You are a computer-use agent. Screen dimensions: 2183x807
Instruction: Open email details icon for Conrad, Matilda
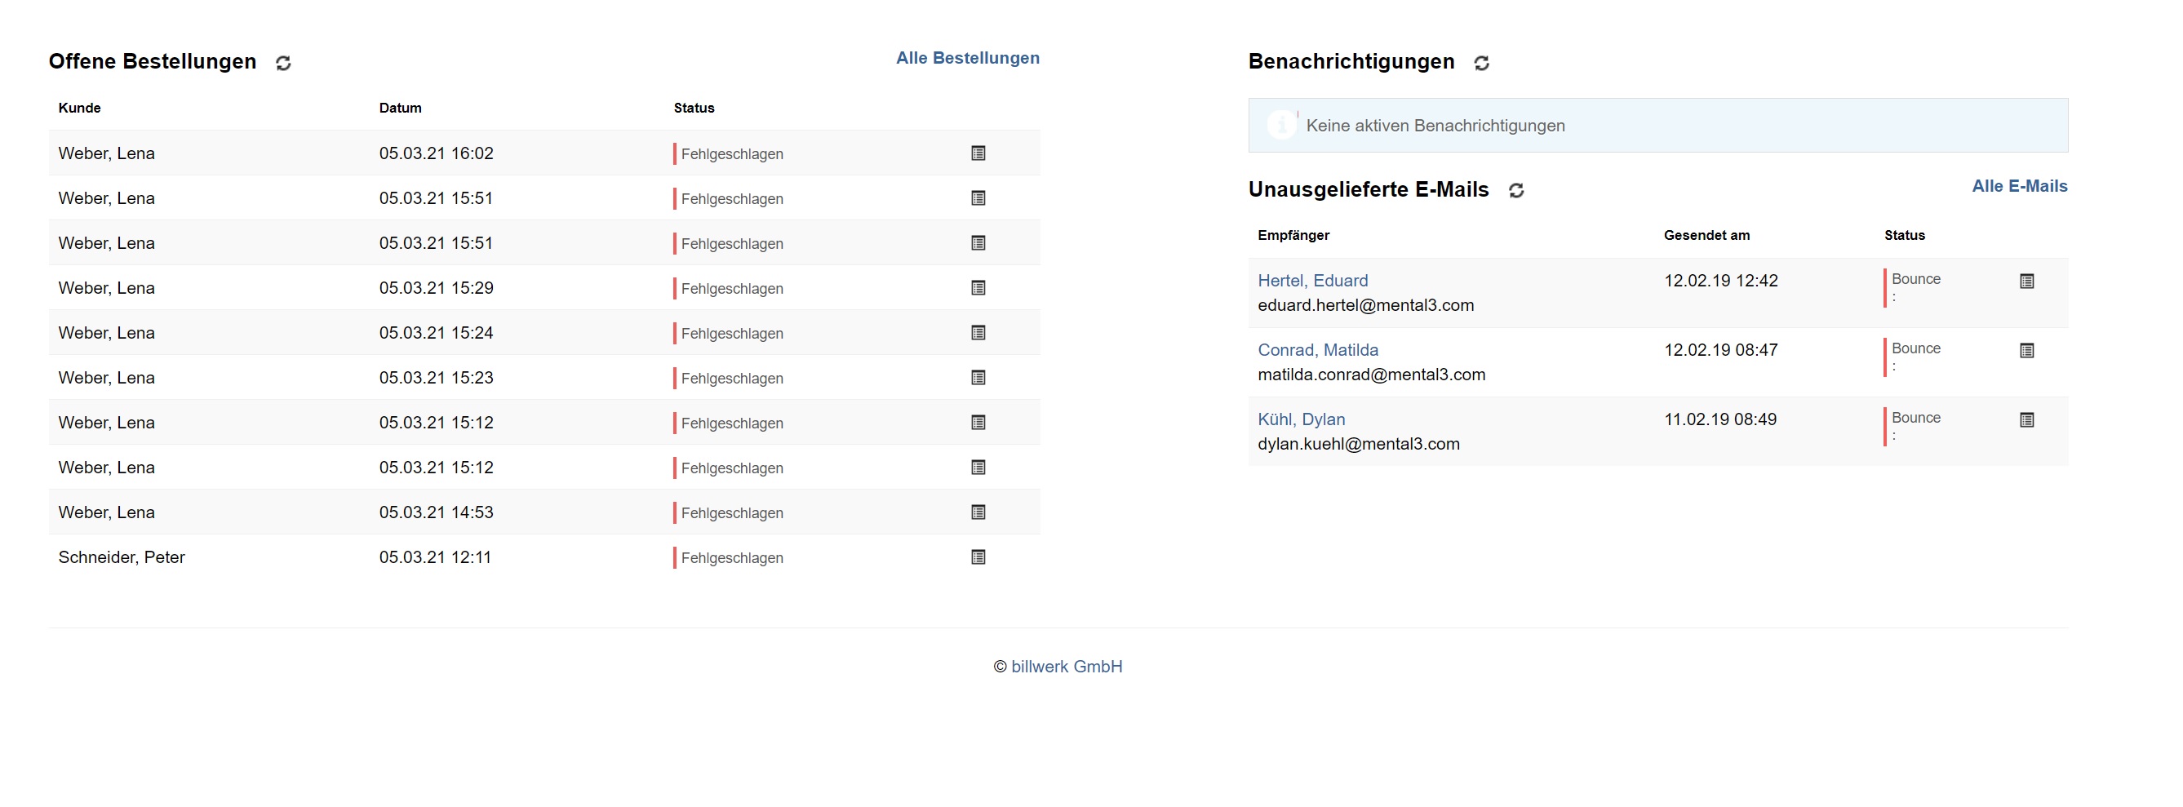2027,351
